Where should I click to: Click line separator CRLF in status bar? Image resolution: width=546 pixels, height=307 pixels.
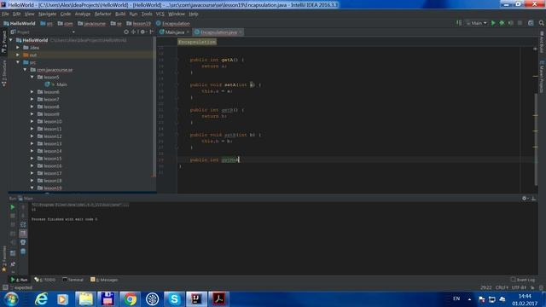pyautogui.click(x=502, y=287)
